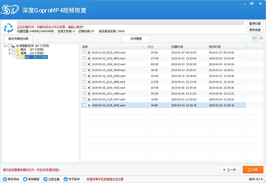The height and width of the screenshot is (183, 266).
Task: Collapse the root 找到的文件 node
Action: click(4, 45)
